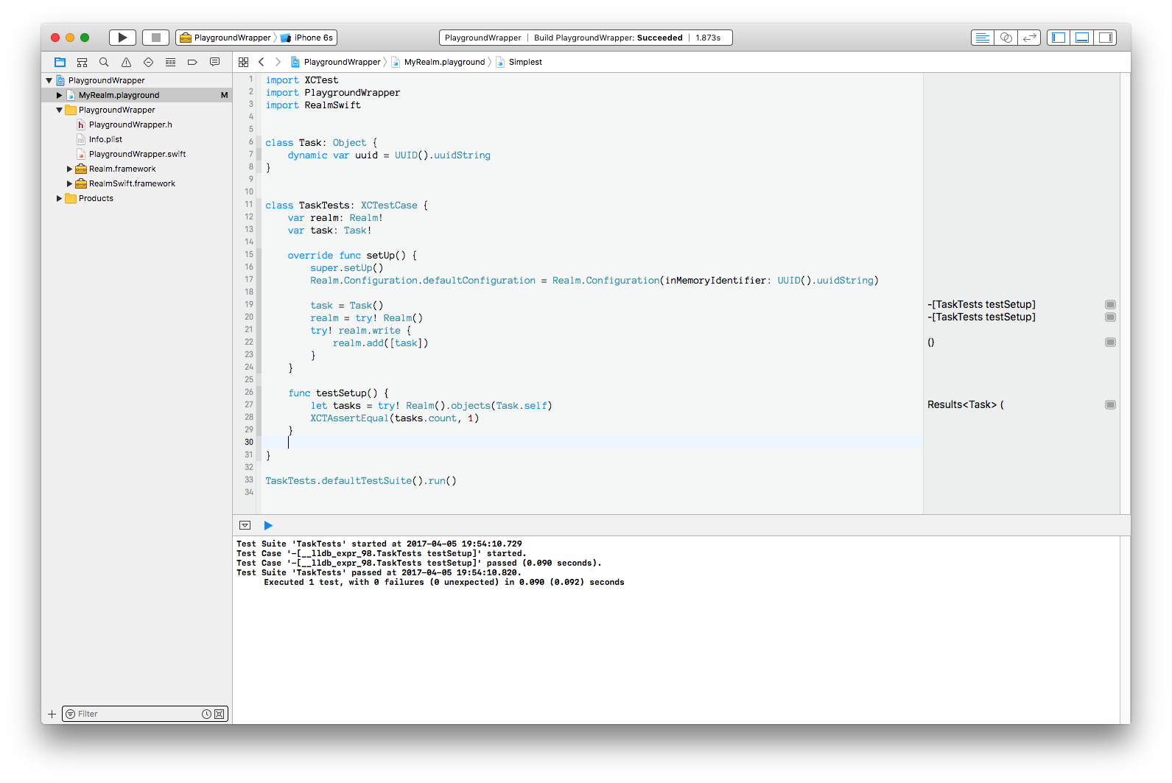Viewport: 1172px width, 783px height.
Task: Toggle the source-control status filter
Action: click(x=220, y=714)
